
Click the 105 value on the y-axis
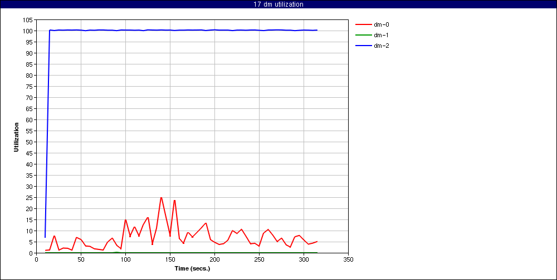pos(28,20)
